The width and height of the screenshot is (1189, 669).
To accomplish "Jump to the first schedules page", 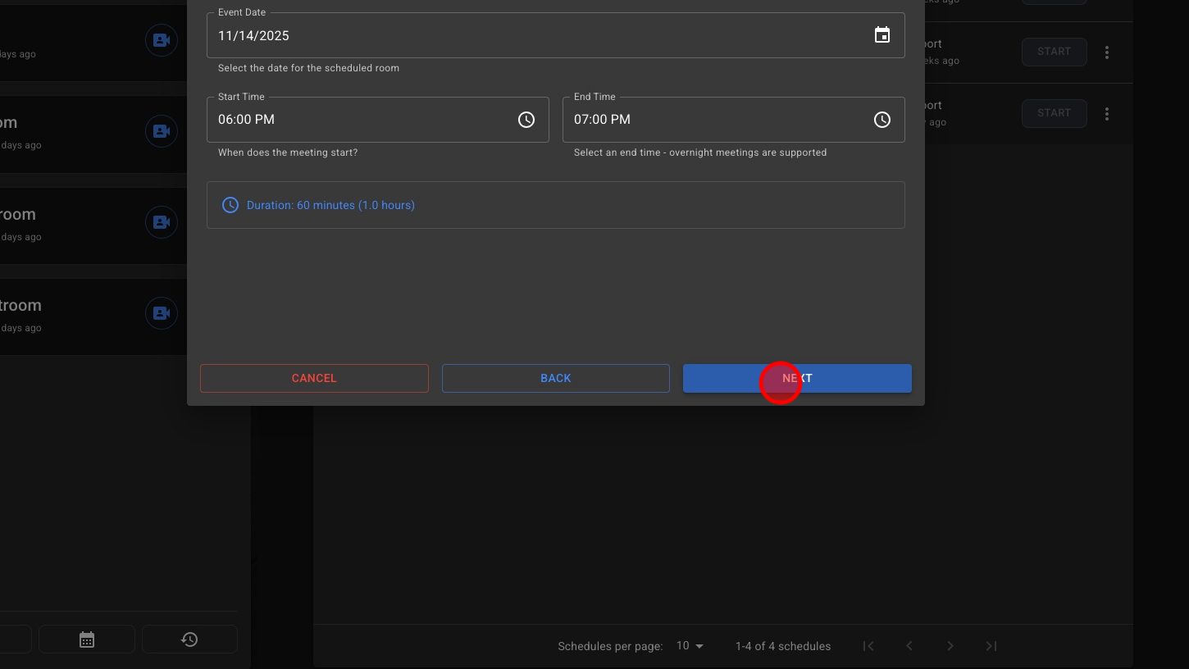I will [x=868, y=646].
